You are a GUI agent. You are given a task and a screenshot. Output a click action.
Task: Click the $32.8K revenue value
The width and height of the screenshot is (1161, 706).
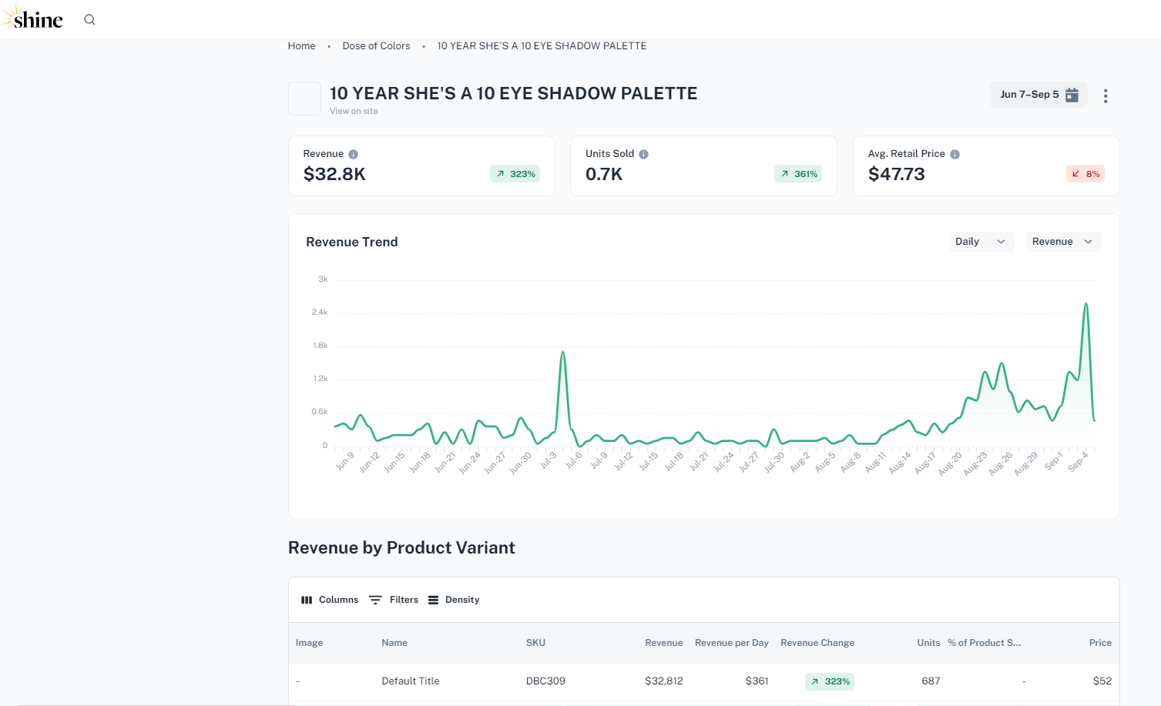click(334, 174)
